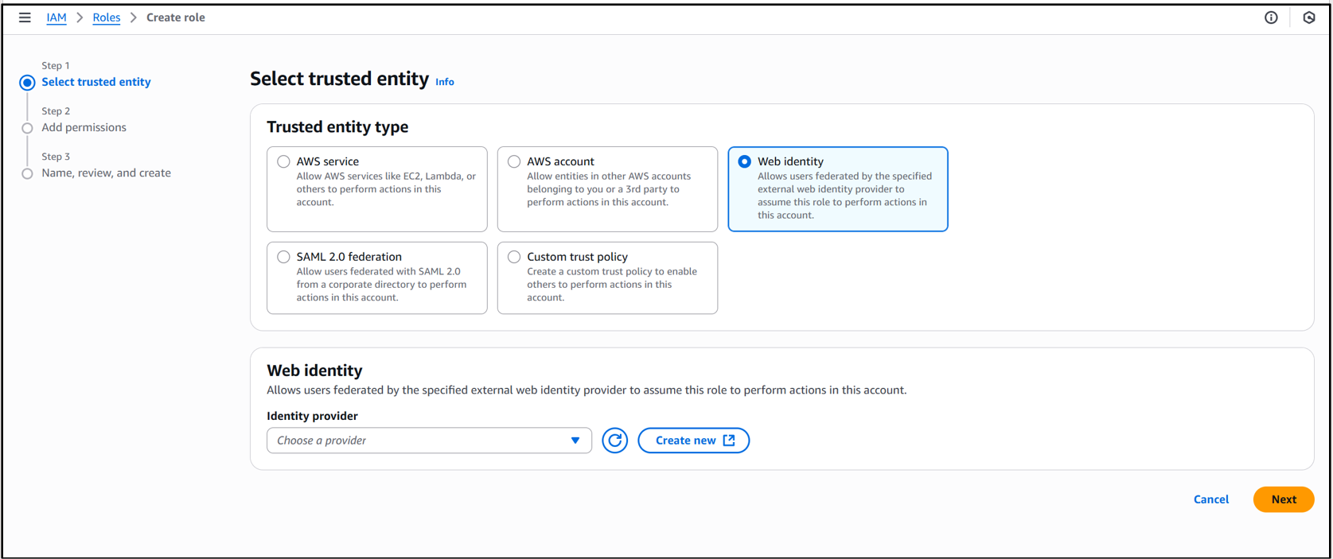Click external link icon on Create new
The height and width of the screenshot is (559, 1333).
click(x=729, y=441)
